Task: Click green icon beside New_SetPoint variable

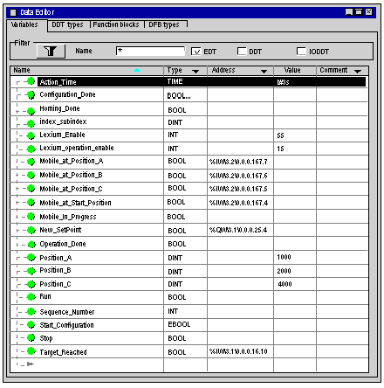Action: point(31,230)
